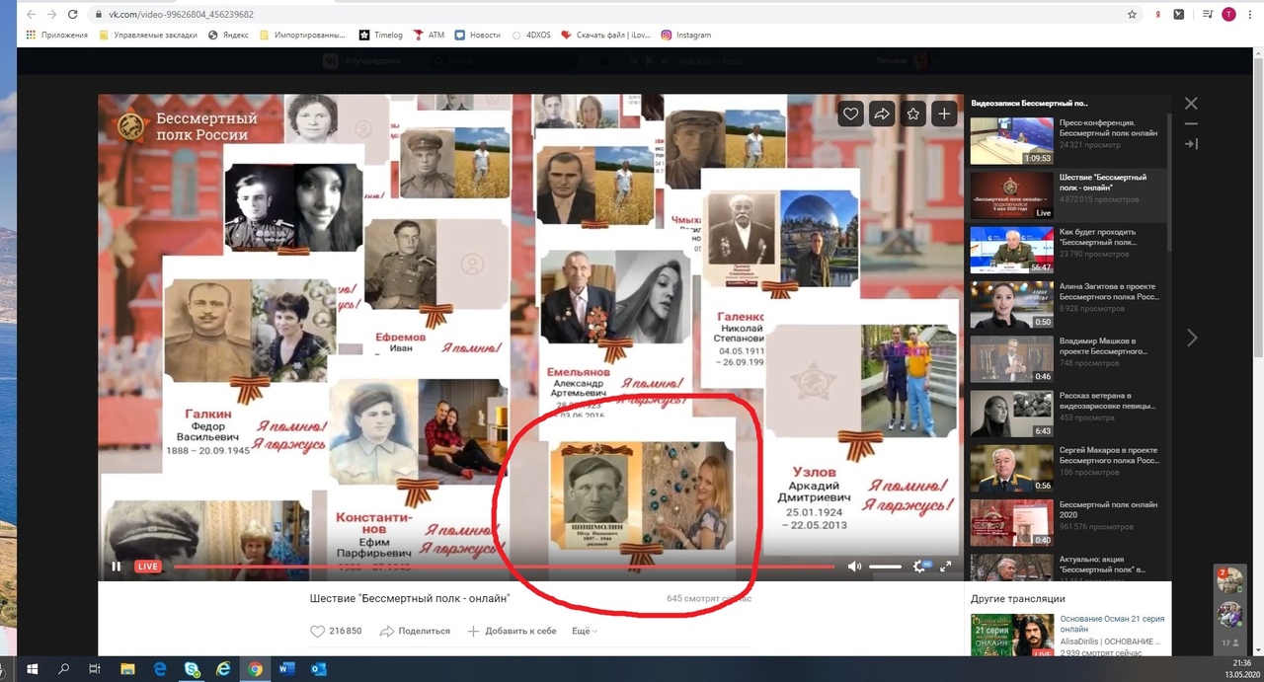Open video quality settings gear
The width and height of the screenshot is (1264, 682).
tap(919, 567)
